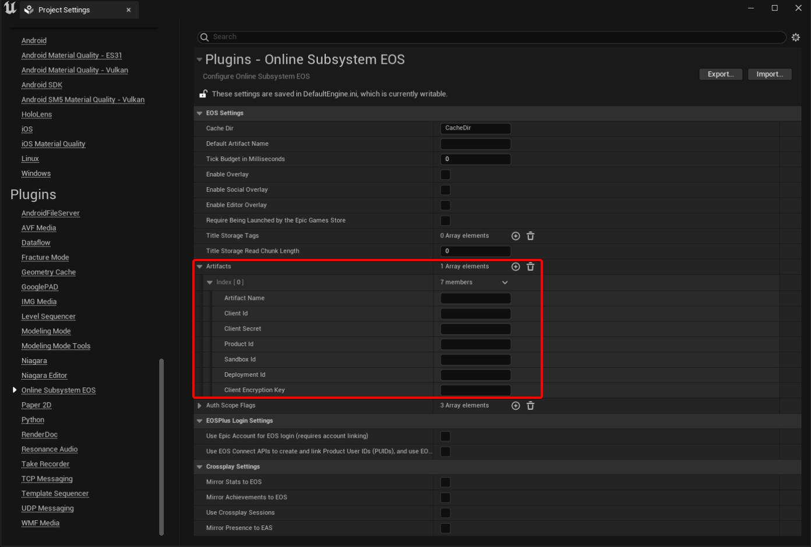Add an element to the Artifacts array
811x547 pixels.
[x=515, y=267]
